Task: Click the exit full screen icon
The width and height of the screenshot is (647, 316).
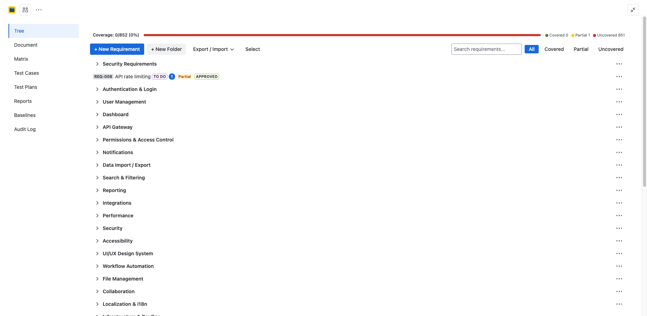Action: (633, 10)
